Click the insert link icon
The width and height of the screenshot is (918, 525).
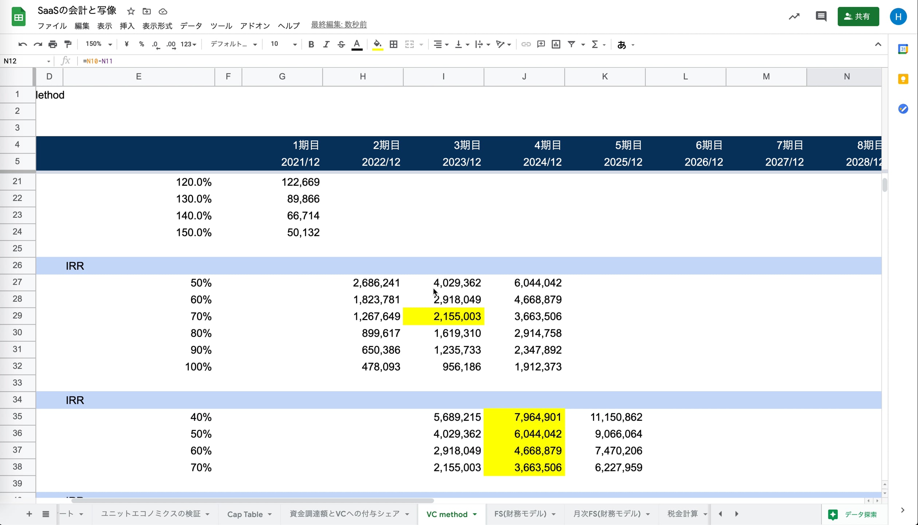click(526, 44)
